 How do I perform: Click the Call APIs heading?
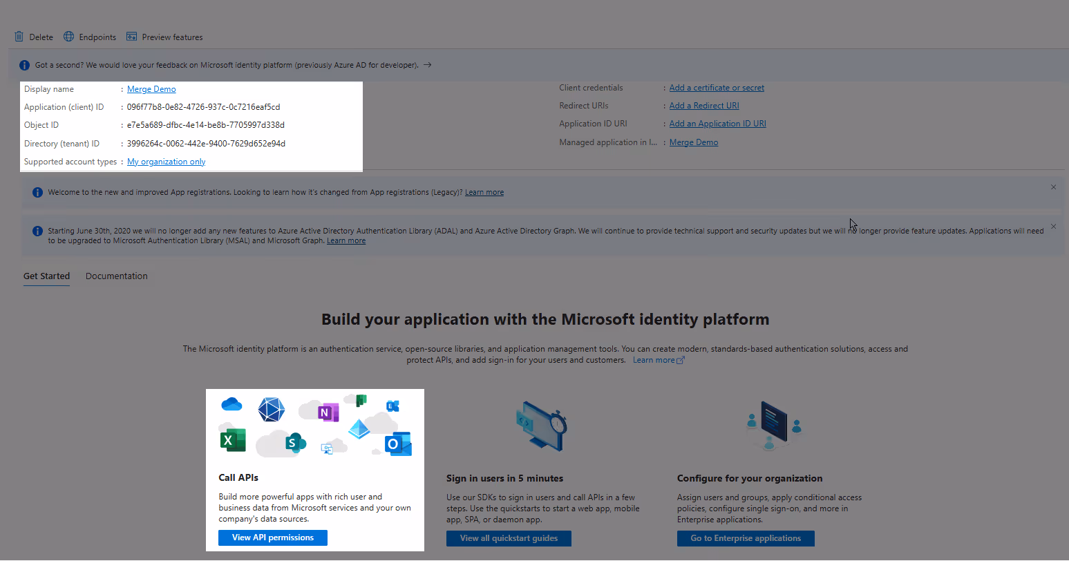[238, 477]
